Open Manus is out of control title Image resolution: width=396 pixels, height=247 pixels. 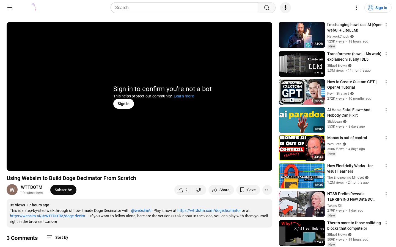pos(347,138)
